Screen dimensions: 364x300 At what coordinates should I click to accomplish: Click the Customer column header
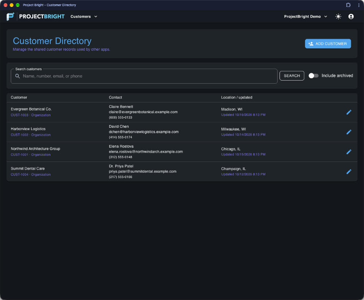pos(19,97)
